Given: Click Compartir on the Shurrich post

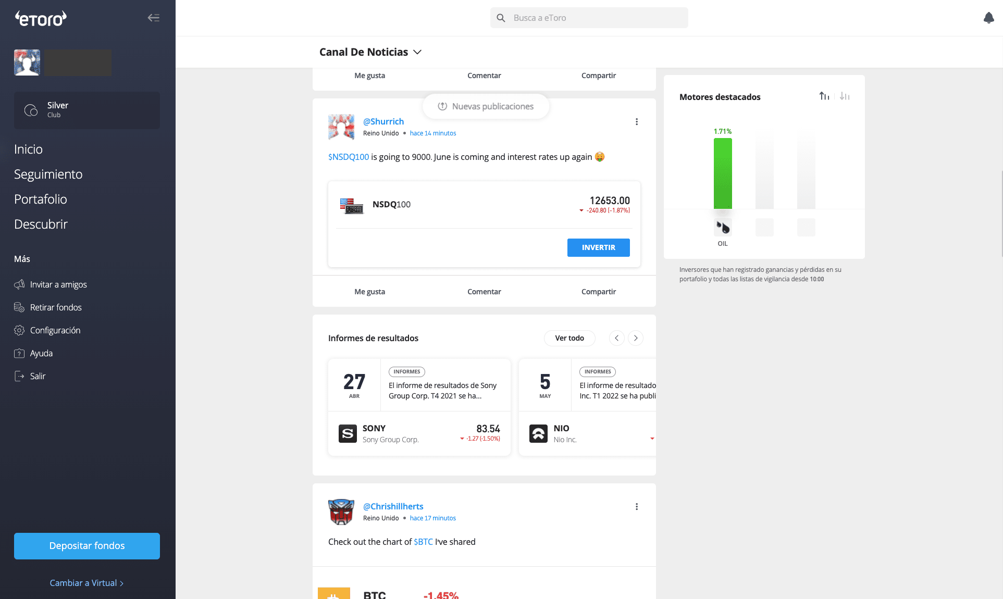Looking at the screenshot, I should tap(599, 292).
